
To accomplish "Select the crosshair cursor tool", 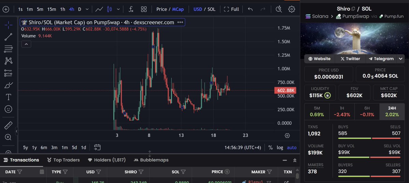I will point(9,24).
